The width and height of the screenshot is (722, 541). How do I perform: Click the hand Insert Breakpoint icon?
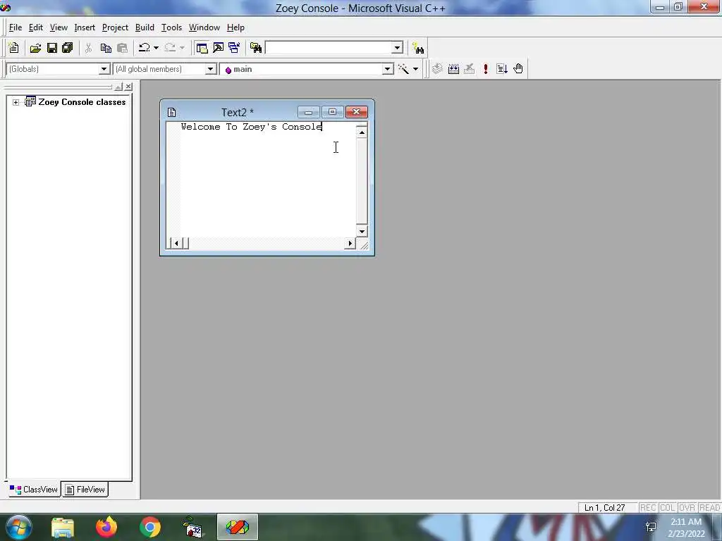pyautogui.click(x=518, y=69)
